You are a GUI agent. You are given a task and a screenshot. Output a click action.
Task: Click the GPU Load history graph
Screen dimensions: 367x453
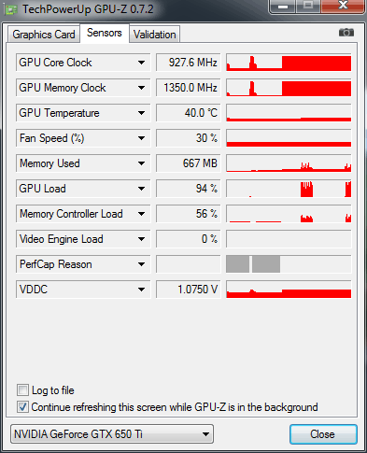[289, 189]
